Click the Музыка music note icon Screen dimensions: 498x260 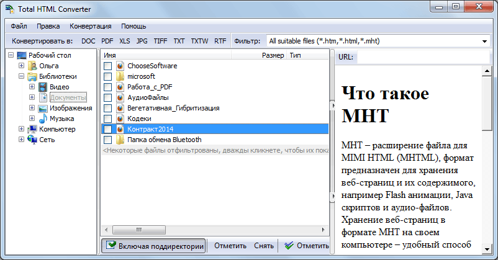pos(43,119)
